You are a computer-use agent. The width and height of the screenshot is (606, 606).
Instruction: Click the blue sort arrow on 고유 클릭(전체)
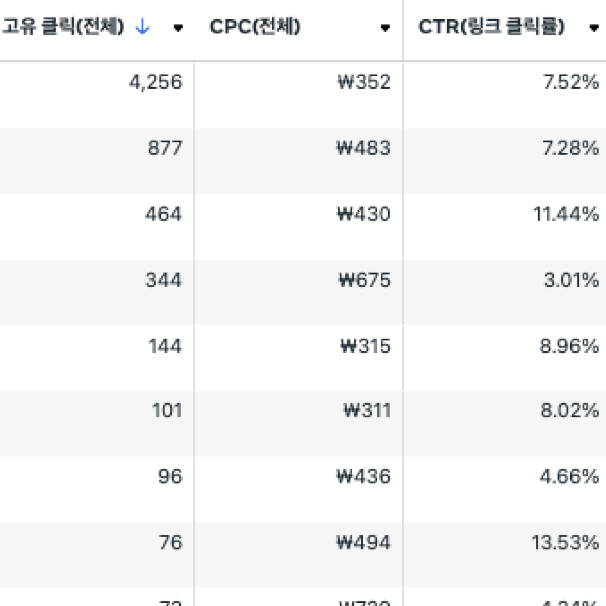tap(143, 27)
